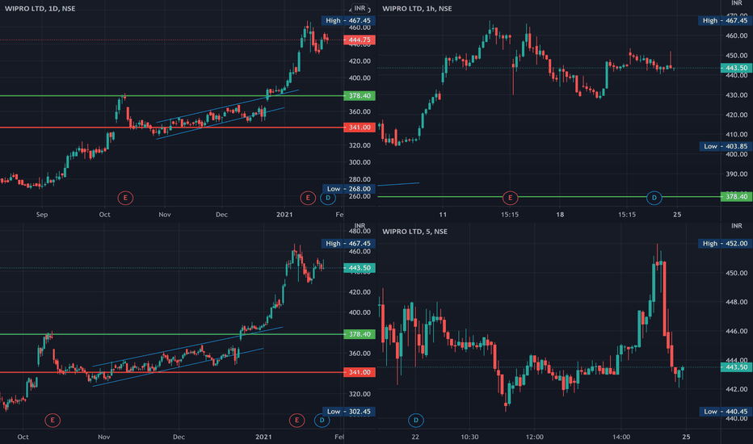Open the D marker on bottom-left chart
The height and width of the screenshot is (444, 753).
point(322,421)
